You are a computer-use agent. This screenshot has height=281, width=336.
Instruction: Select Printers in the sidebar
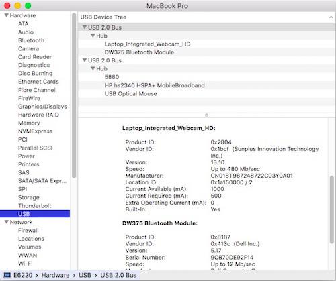tap(28, 164)
